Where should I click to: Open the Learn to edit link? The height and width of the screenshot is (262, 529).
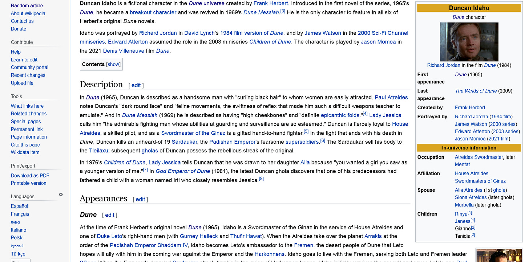click(24, 60)
